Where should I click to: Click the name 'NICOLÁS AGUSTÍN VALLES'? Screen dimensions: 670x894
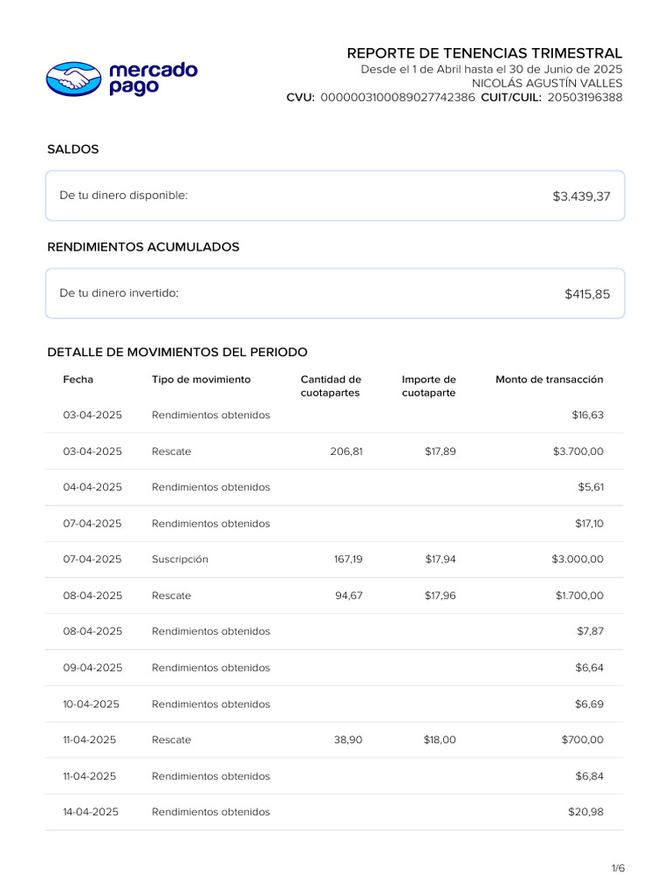point(547,83)
